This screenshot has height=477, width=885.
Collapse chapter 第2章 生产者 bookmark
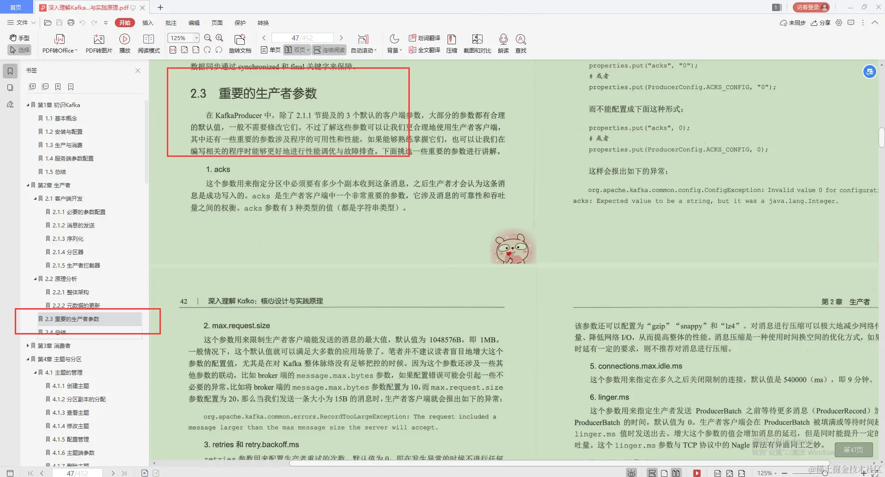pos(28,185)
